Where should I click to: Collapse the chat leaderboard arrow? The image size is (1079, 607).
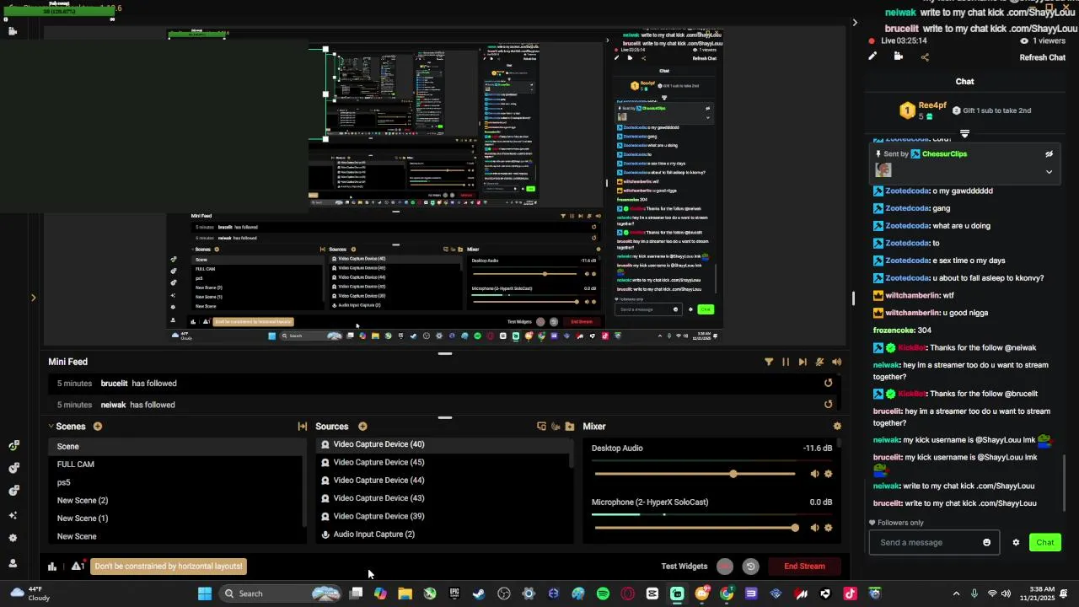(964, 133)
